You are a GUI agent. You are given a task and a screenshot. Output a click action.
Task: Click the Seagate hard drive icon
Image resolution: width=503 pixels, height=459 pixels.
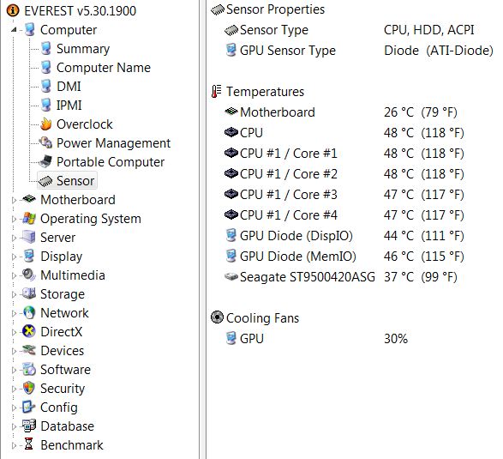pos(231,276)
